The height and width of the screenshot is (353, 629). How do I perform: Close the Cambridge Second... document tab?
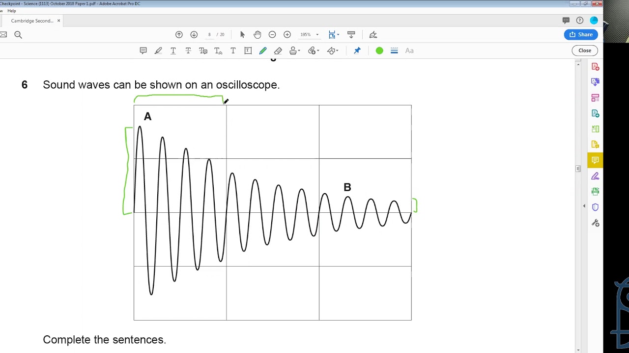pos(58,21)
